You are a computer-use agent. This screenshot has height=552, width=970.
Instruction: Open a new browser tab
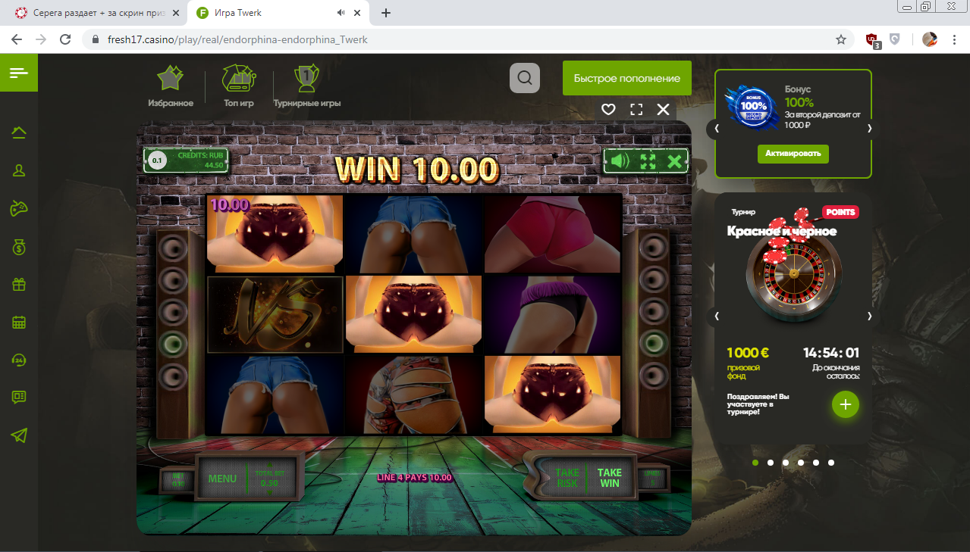(386, 13)
